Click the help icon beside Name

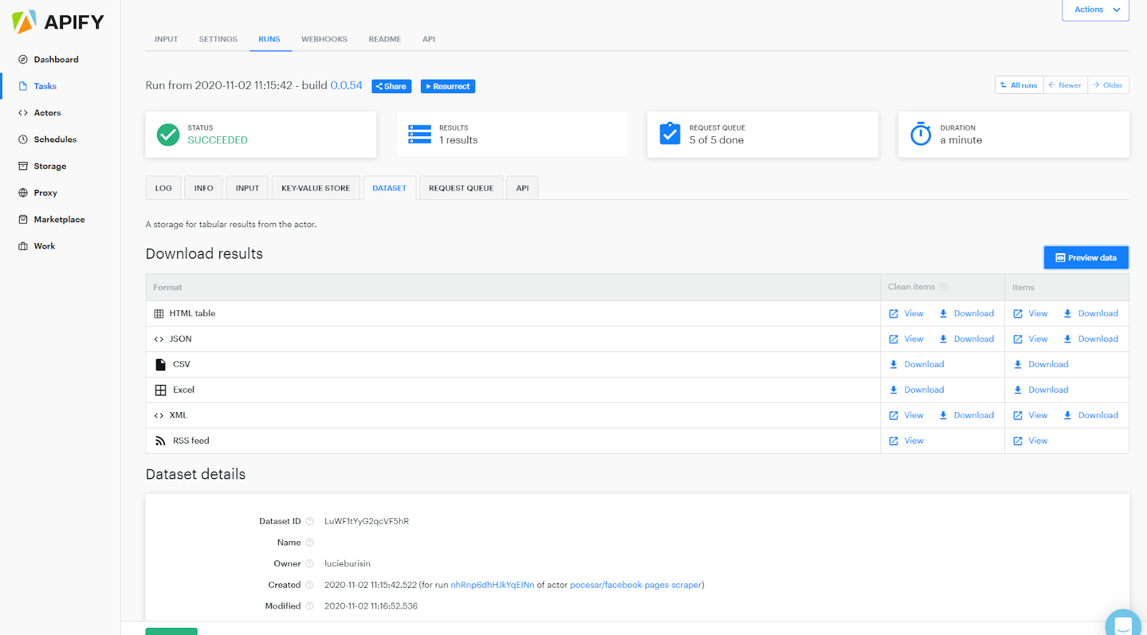point(310,543)
